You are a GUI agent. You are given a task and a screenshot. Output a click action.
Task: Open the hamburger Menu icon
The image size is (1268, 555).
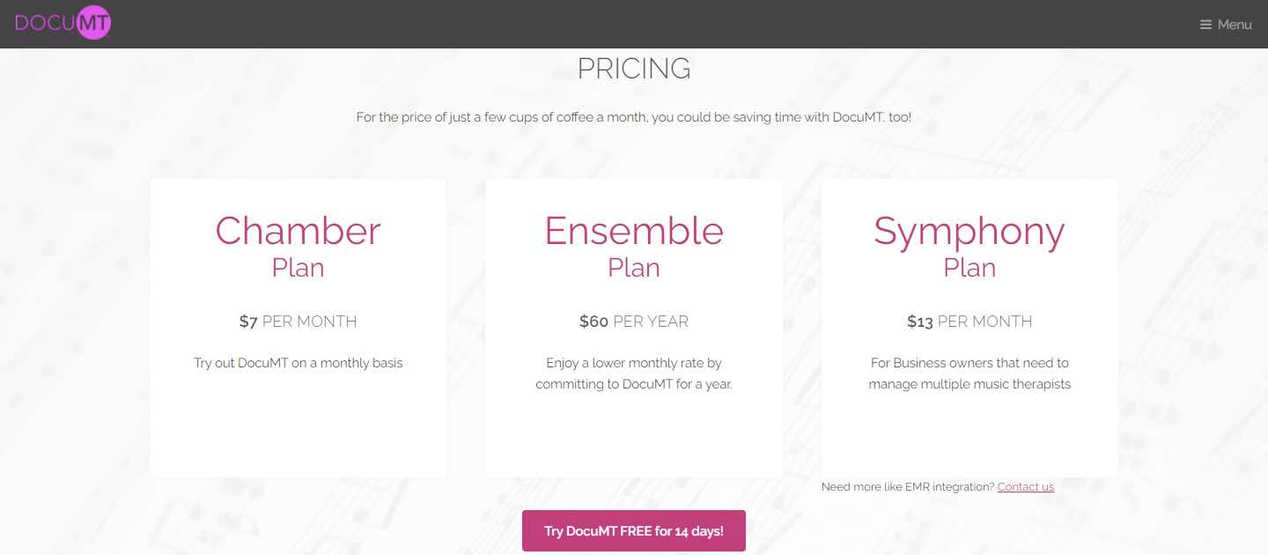pos(1205,25)
